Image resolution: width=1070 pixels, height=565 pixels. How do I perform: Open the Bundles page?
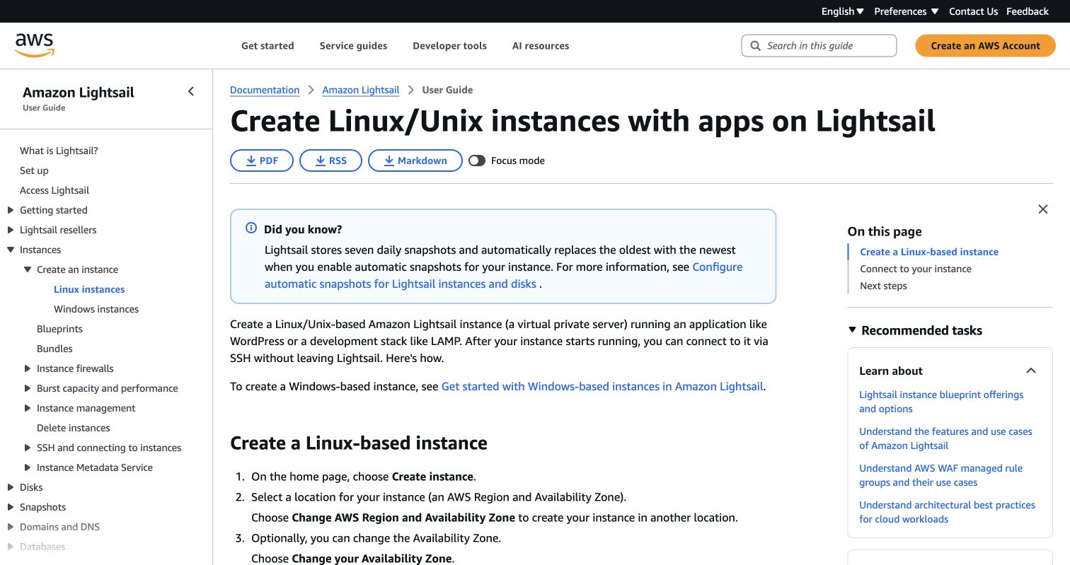click(x=54, y=349)
